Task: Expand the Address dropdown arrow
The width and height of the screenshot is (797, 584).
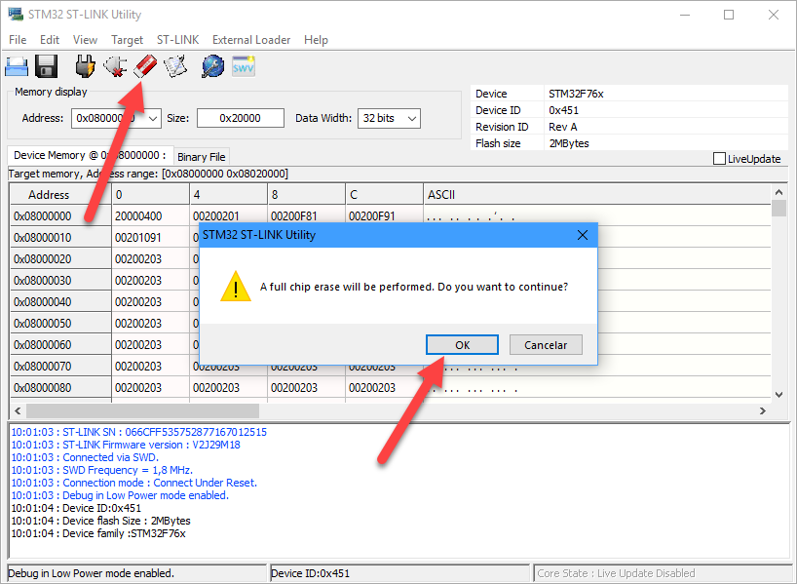Action: pos(153,119)
